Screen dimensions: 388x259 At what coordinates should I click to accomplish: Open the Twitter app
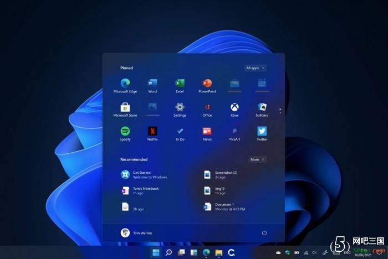click(x=262, y=134)
